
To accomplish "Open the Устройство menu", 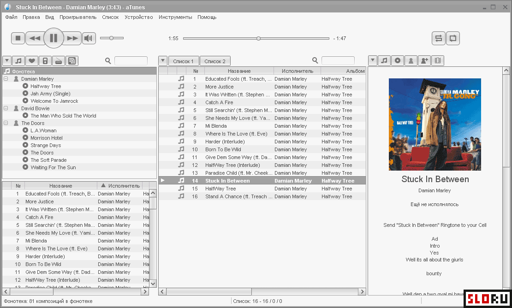I will (138, 17).
